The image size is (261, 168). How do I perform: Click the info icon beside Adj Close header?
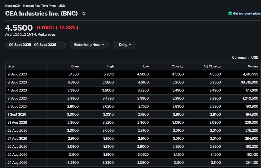pyautogui.click(x=219, y=66)
